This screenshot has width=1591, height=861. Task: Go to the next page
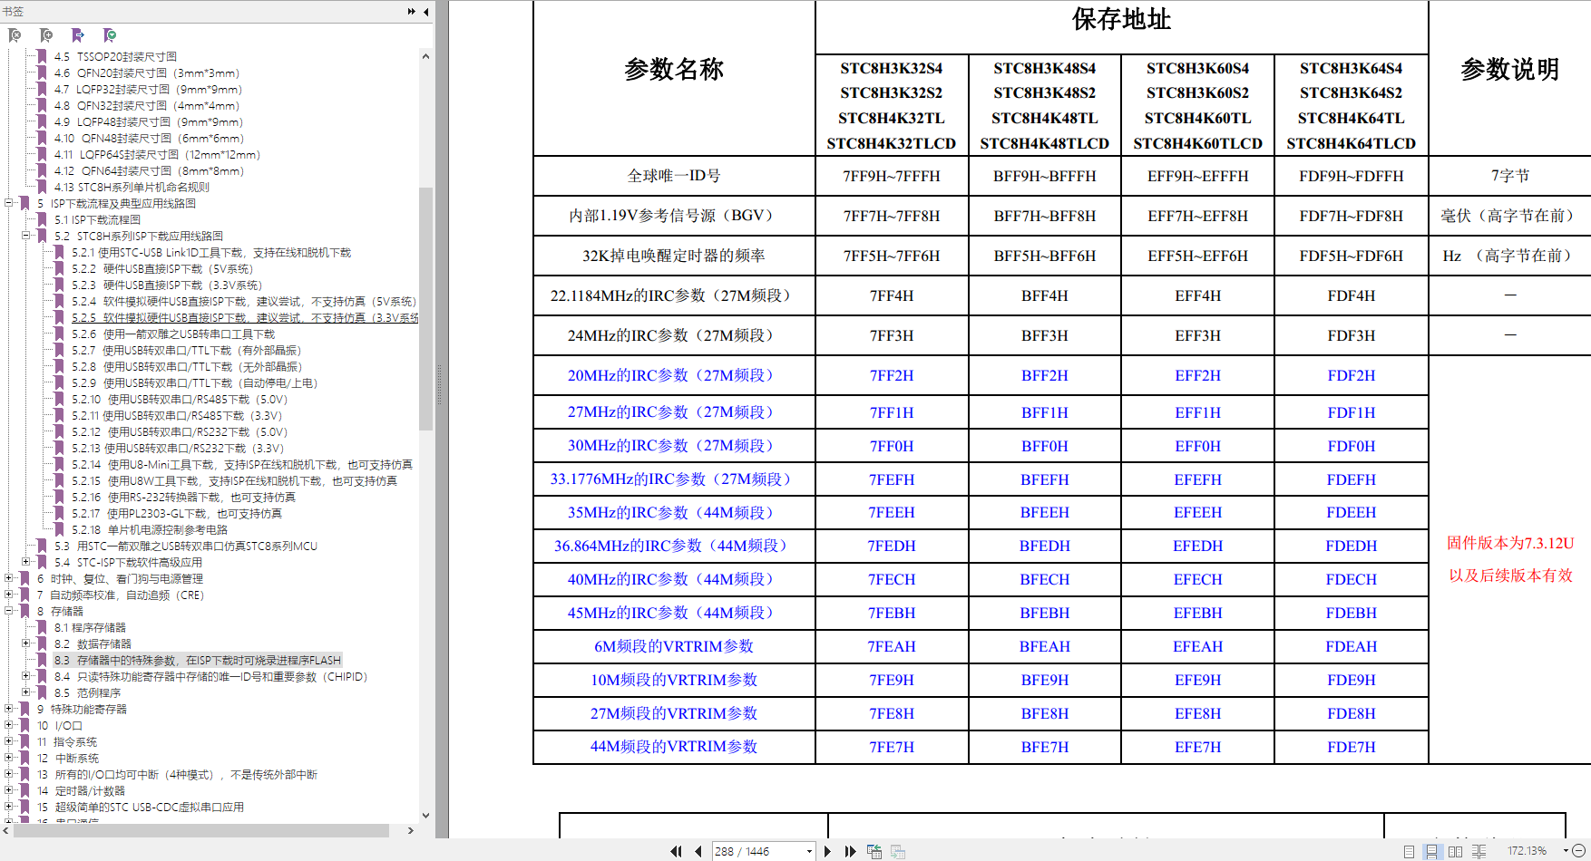point(827,851)
